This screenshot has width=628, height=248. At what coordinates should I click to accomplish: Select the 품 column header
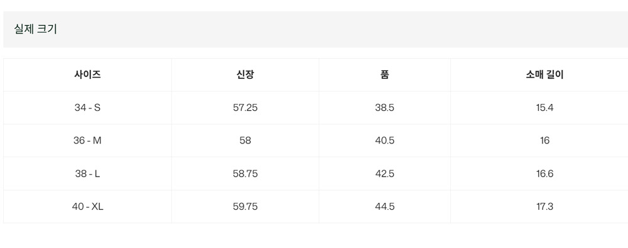point(384,75)
